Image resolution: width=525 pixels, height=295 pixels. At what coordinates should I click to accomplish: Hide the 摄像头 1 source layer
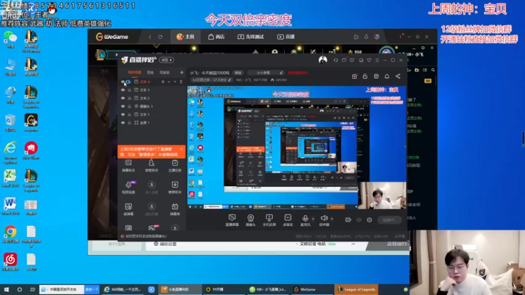point(123,106)
